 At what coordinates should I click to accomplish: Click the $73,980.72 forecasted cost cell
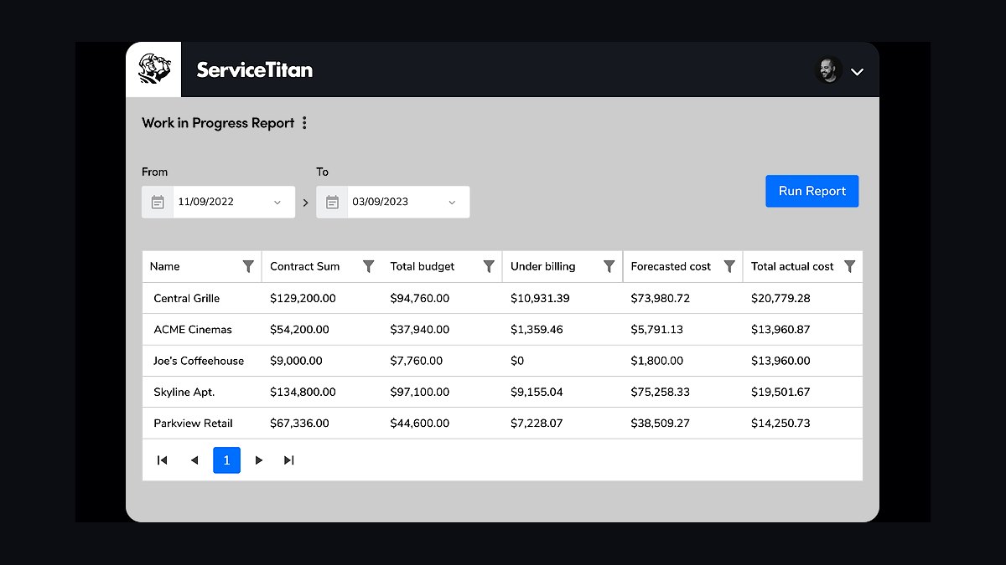(x=661, y=298)
